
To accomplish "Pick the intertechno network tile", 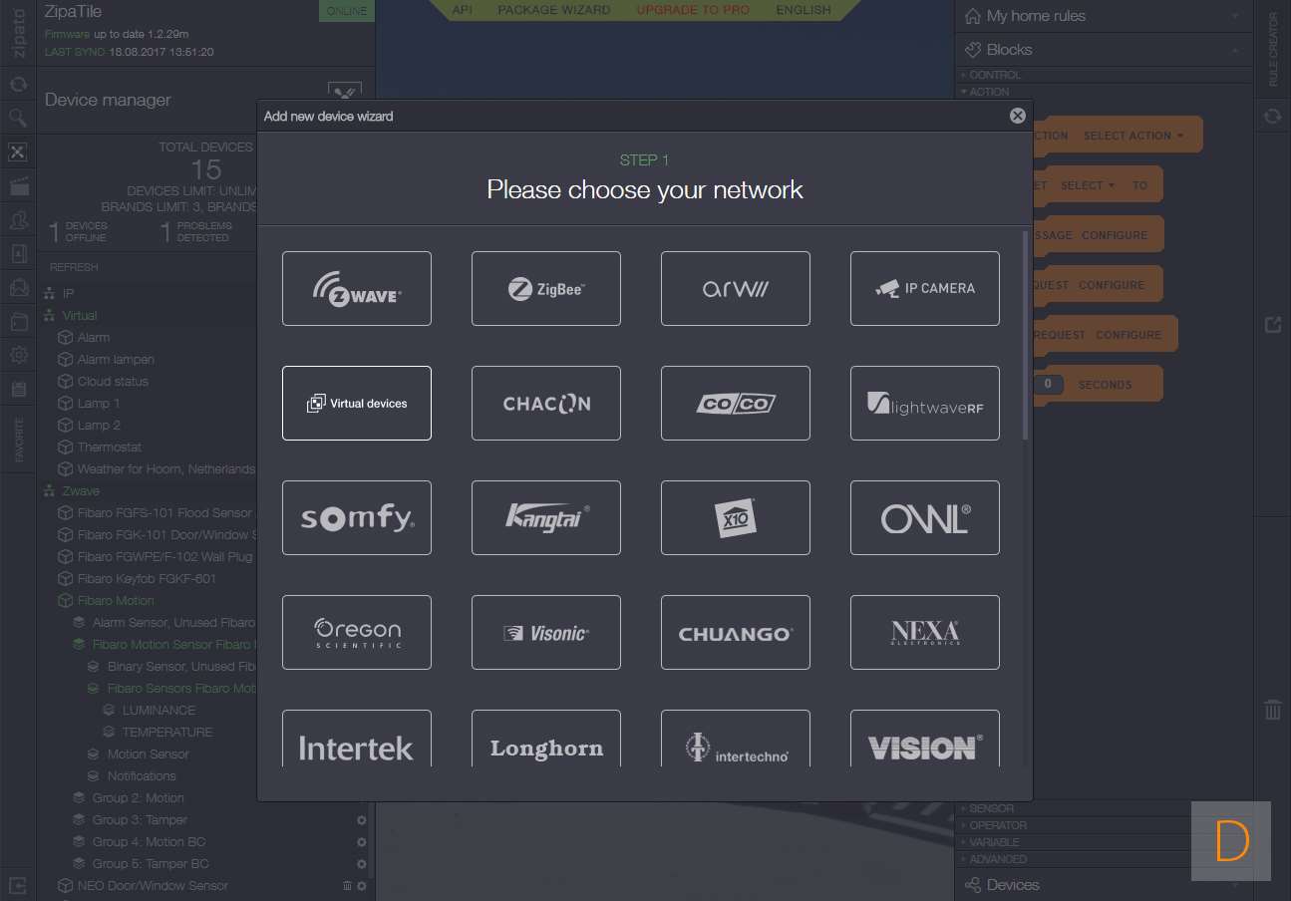I will 736,739.
